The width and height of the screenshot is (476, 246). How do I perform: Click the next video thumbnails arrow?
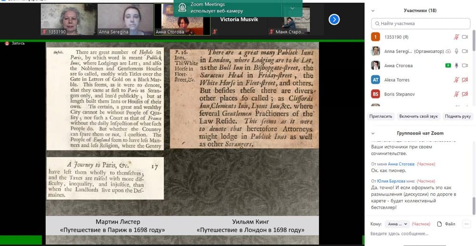pos(334,20)
